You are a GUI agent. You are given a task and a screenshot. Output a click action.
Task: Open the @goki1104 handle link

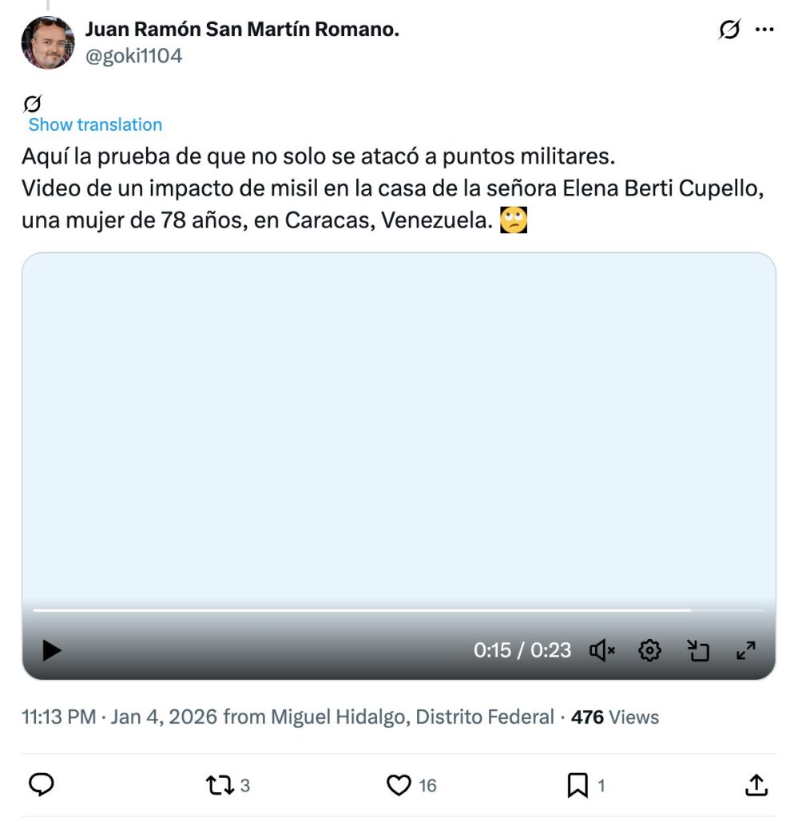click(133, 56)
